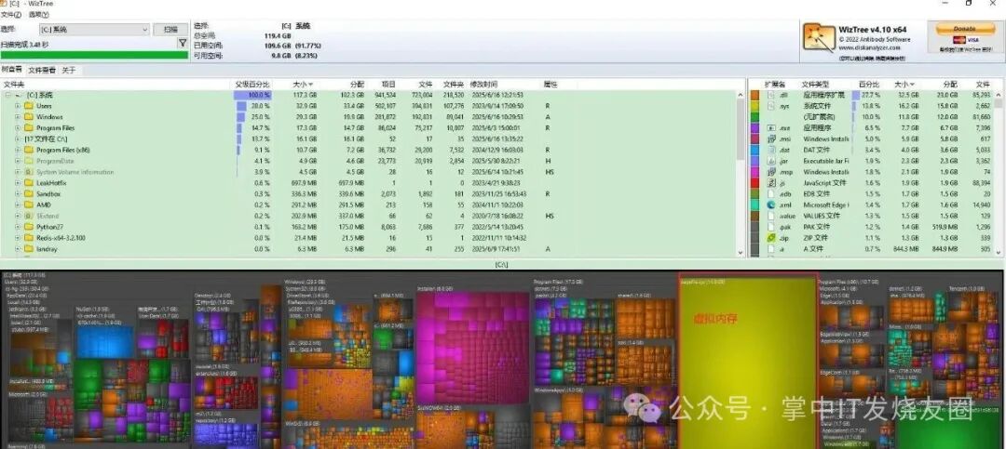Expand the Sandbox folder node
The height and width of the screenshot is (449, 1006).
[x=18, y=193]
